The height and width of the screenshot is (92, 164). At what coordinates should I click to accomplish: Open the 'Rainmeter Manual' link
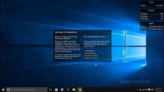pos(91,56)
